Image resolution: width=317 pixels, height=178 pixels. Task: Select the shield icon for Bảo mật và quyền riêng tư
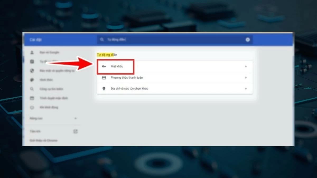tap(32, 71)
